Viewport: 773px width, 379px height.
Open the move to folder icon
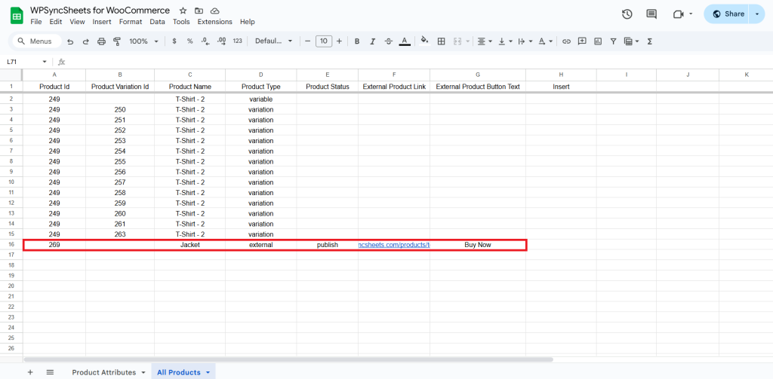(199, 11)
